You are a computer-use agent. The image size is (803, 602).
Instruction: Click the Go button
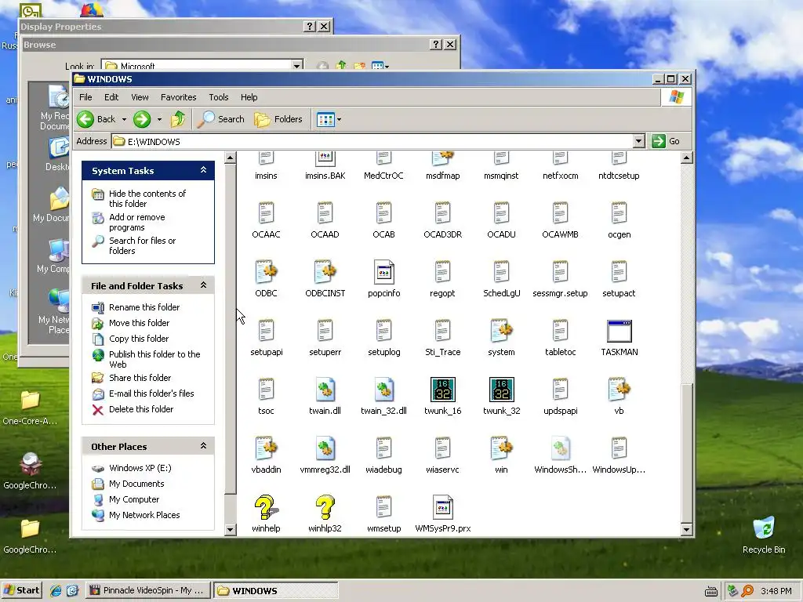click(666, 141)
